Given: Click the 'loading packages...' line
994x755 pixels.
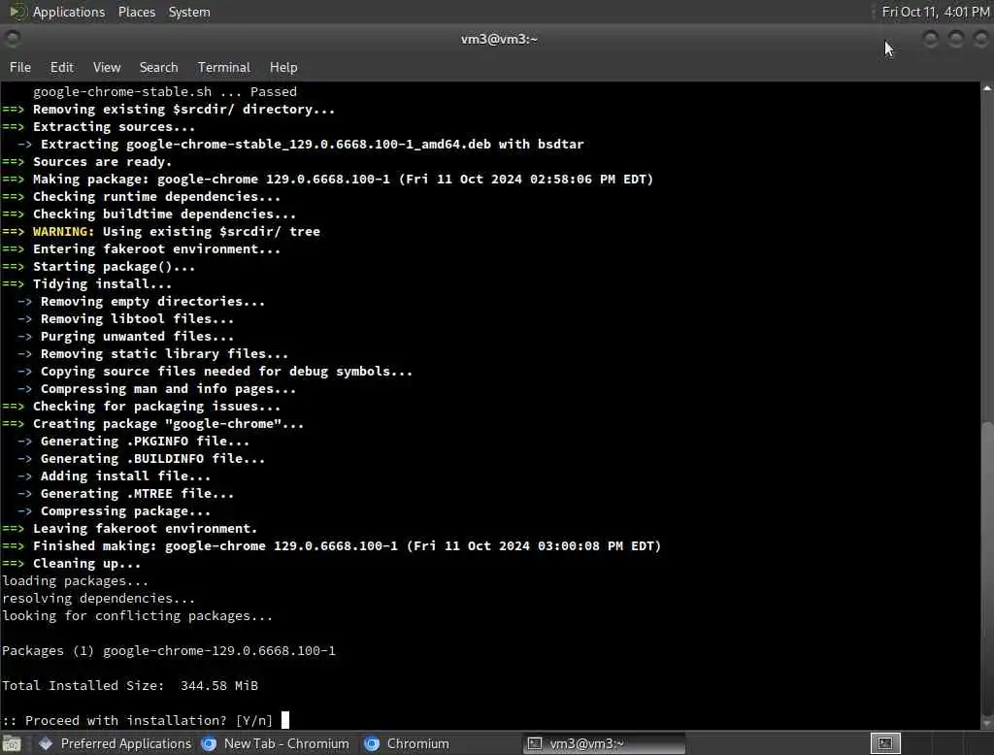Looking at the screenshot, I should point(75,581).
